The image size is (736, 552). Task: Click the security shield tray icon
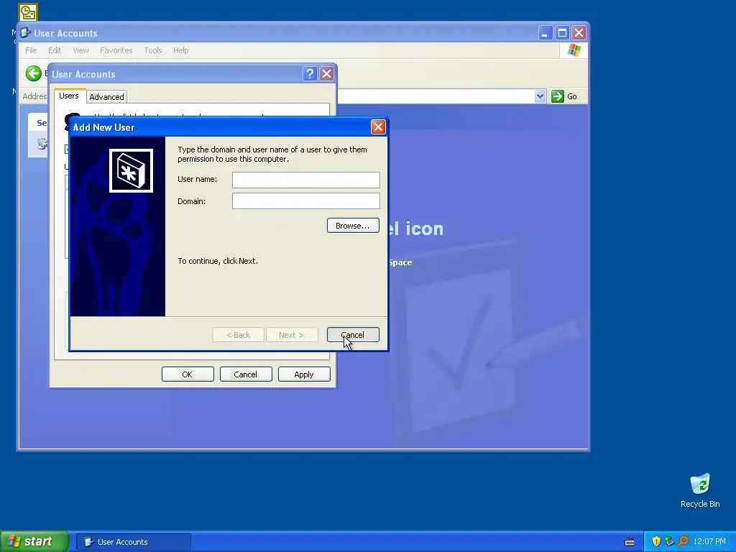tap(656, 541)
